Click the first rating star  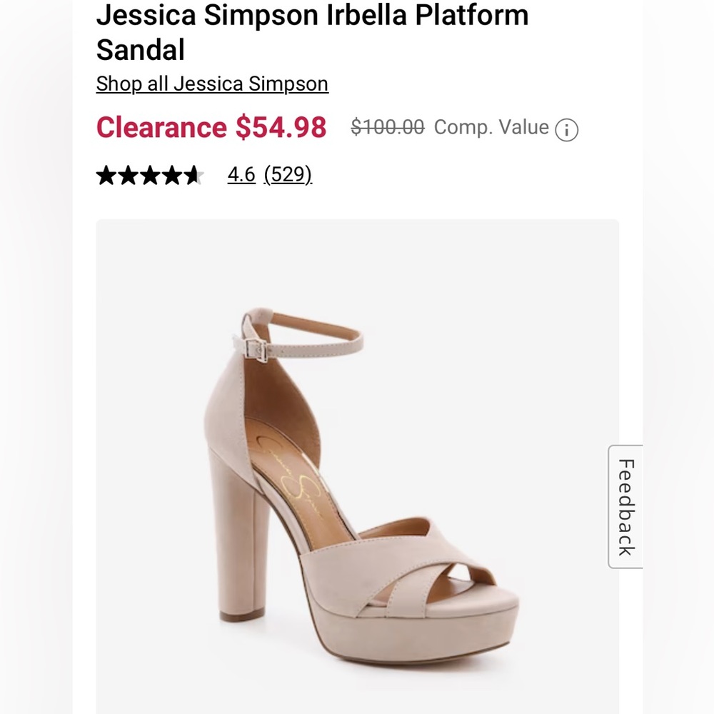coord(106,174)
